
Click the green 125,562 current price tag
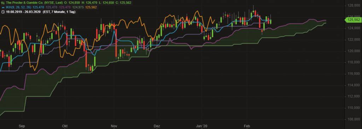click(x=354, y=20)
